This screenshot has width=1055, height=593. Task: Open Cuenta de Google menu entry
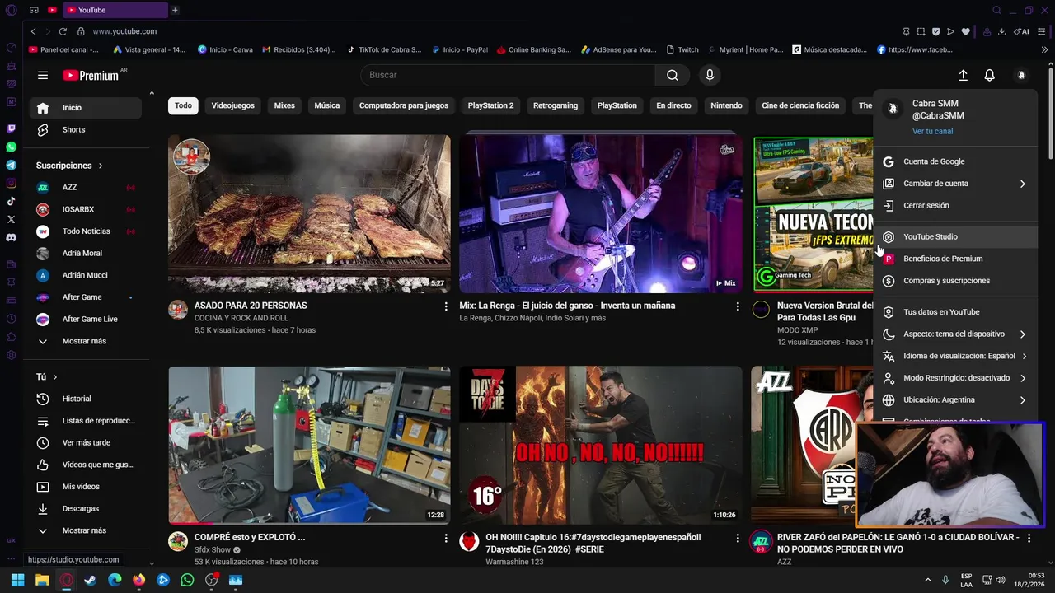[x=955, y=161]
